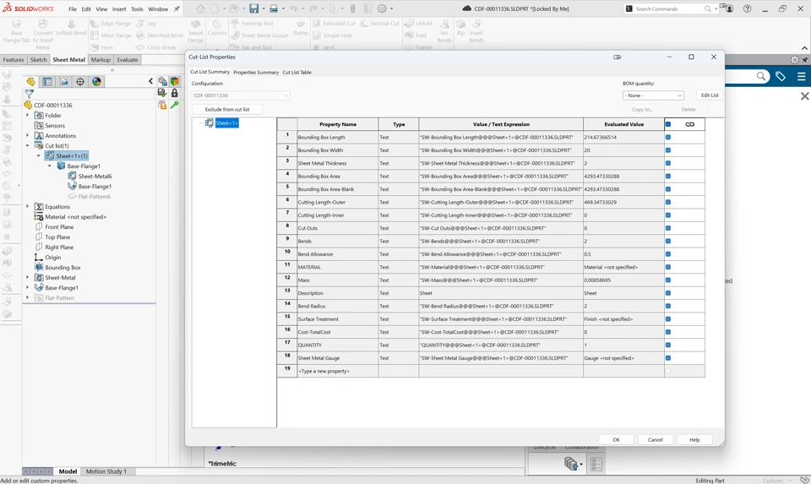Open the ConfigurationManager tab icon
This screenshot has width=811, height=484.
pos(63,81)
